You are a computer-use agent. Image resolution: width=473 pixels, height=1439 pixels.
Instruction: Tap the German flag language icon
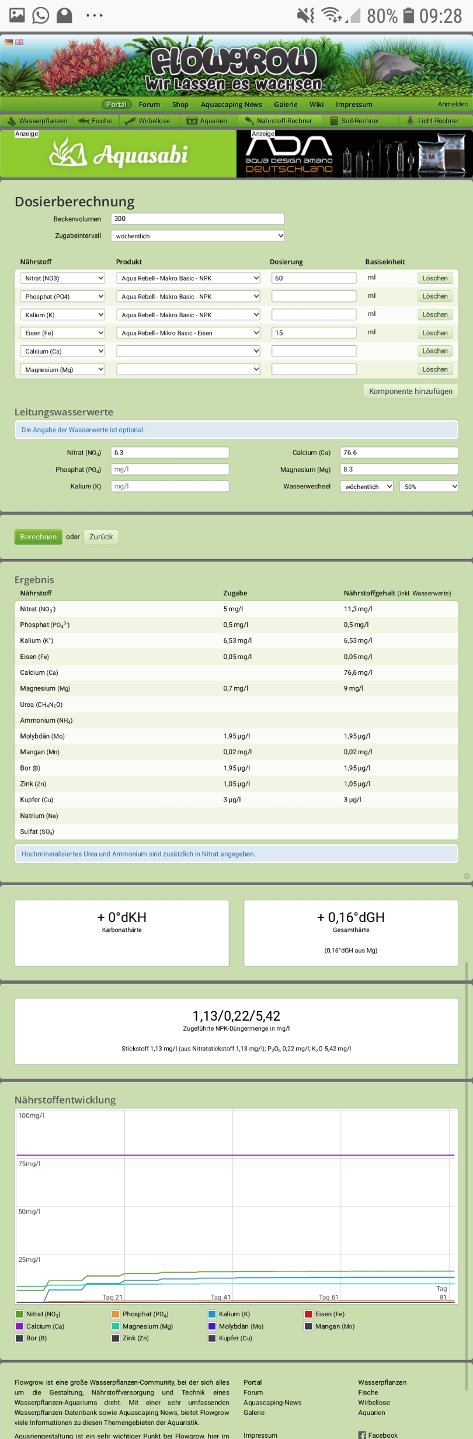pyautogui.click(x=8, y=42)
